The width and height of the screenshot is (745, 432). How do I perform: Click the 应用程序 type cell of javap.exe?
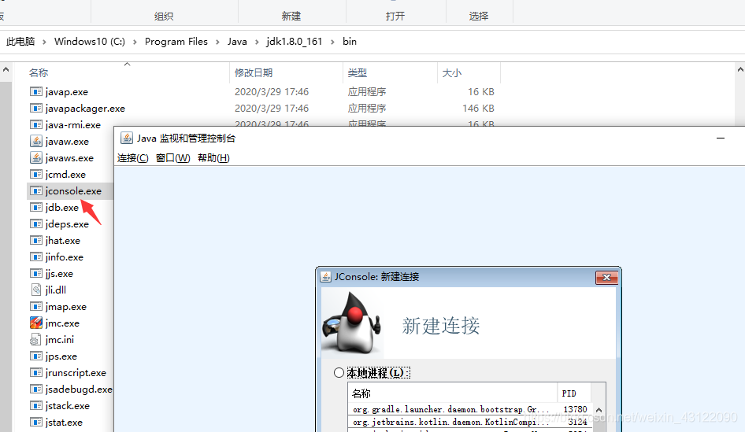click(367, 91)
